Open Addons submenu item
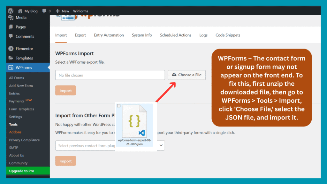The width and height of the screenshot is (327, 184). pyautogui.click(x=15, y=132)
